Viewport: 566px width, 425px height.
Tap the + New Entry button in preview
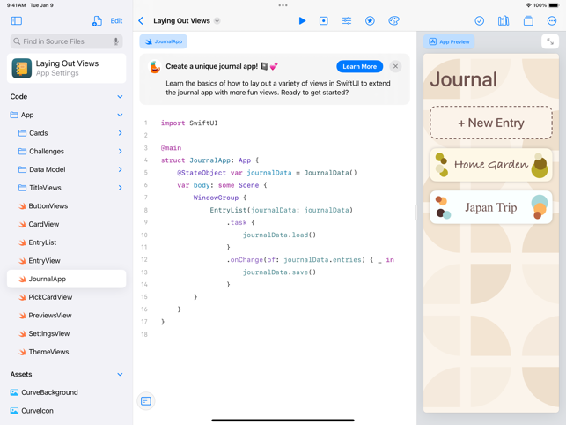coord(491,123)
